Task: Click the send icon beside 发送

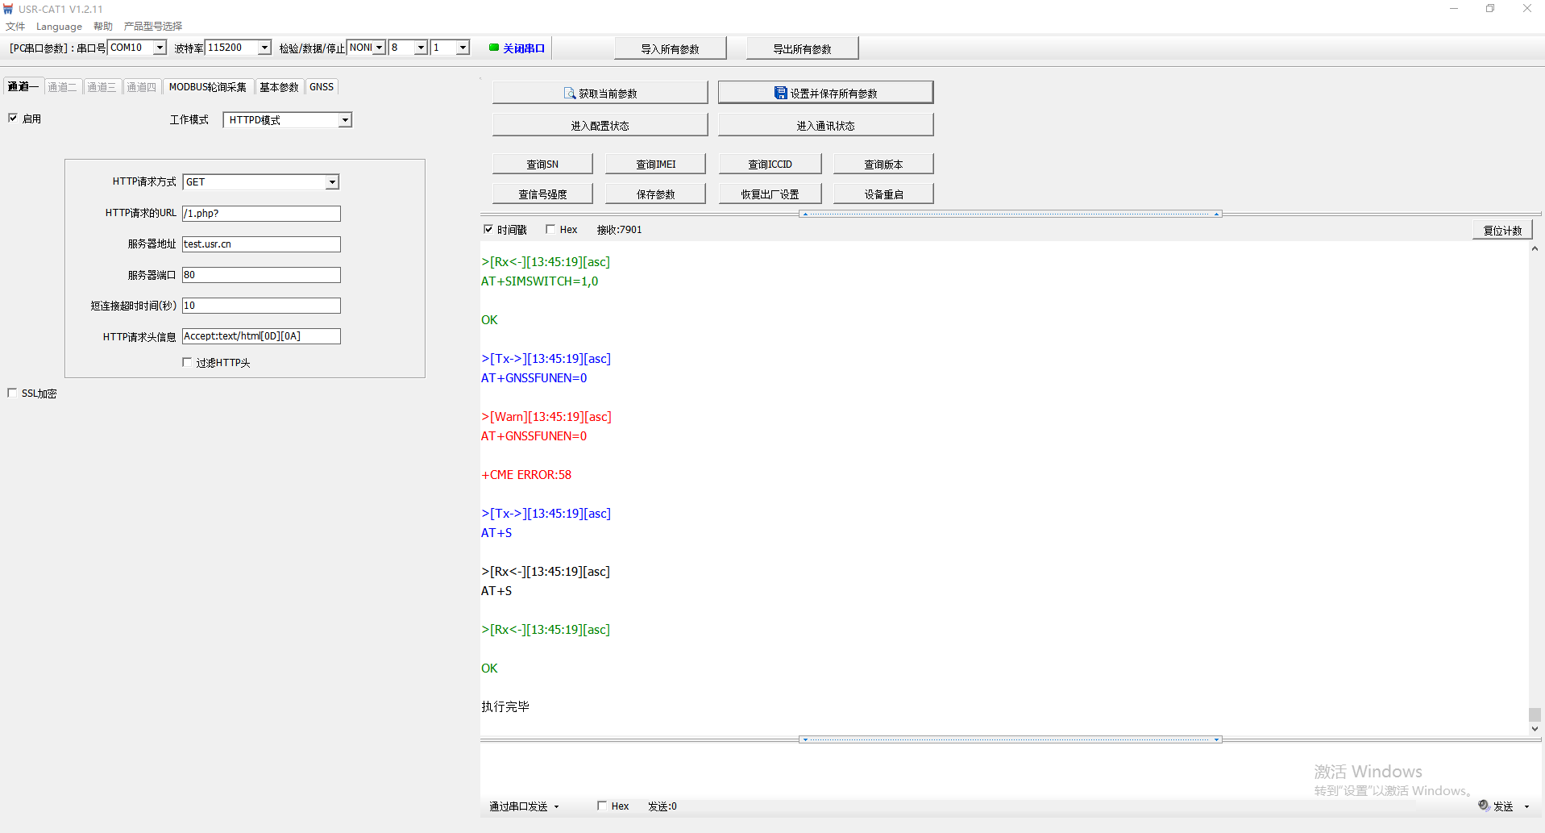Action: (x=1484, y=806)
